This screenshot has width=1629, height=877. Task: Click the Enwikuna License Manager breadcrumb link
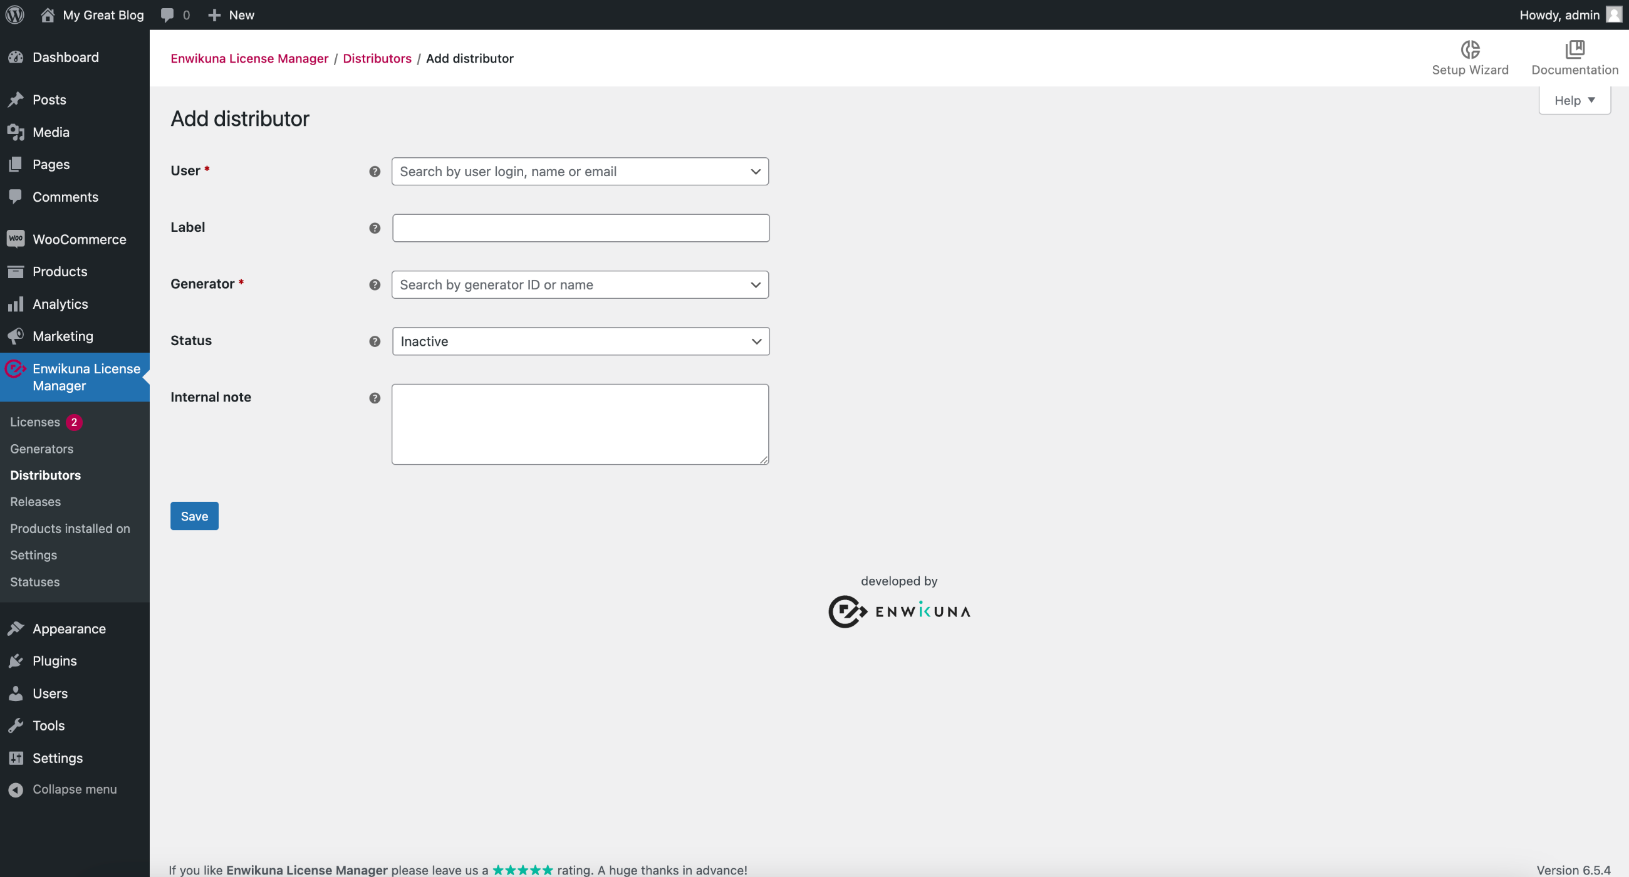[x=249, y=57]
